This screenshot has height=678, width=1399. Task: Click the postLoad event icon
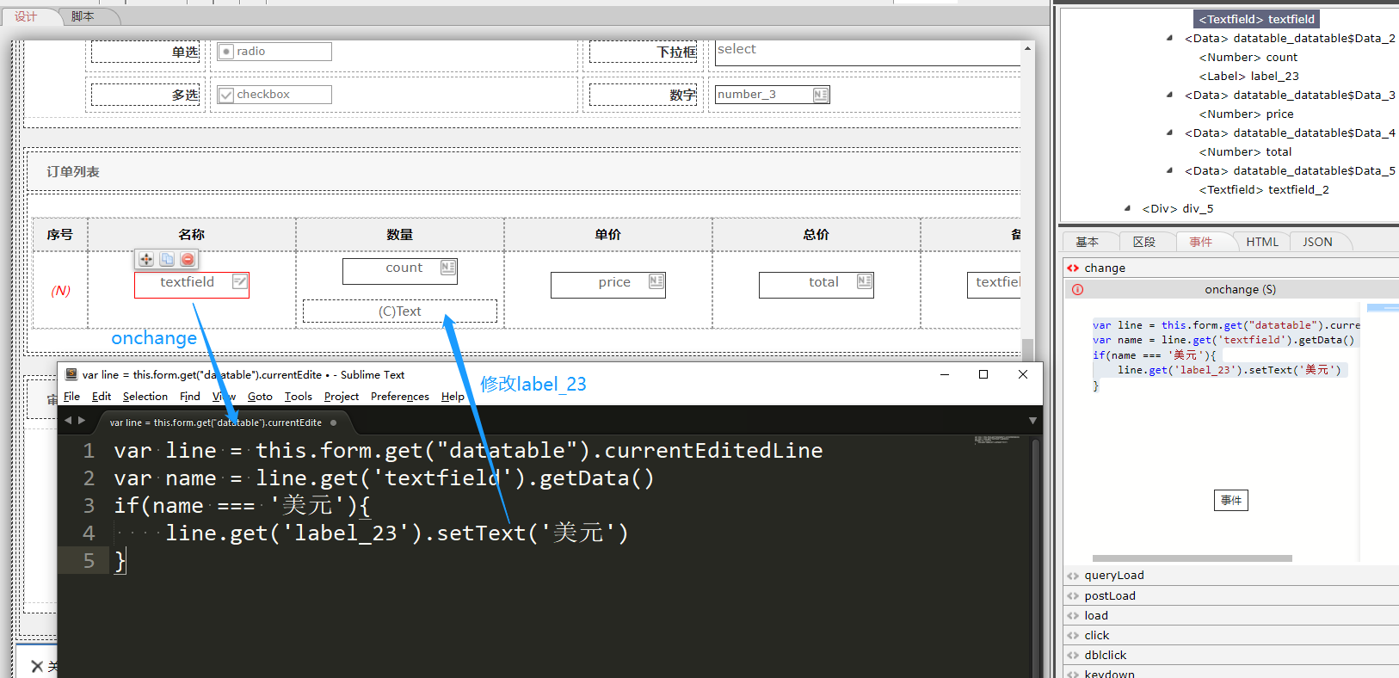click(x=1073, y=595)
